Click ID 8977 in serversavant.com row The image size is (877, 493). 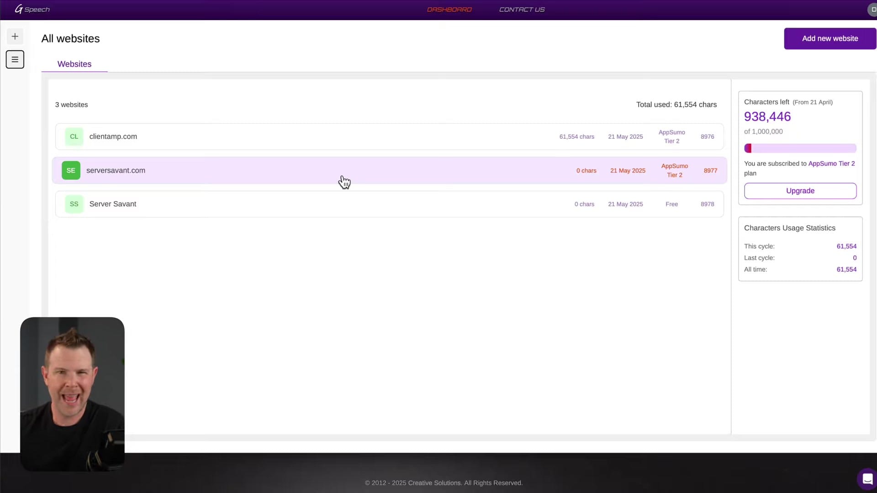coord(710,170)
